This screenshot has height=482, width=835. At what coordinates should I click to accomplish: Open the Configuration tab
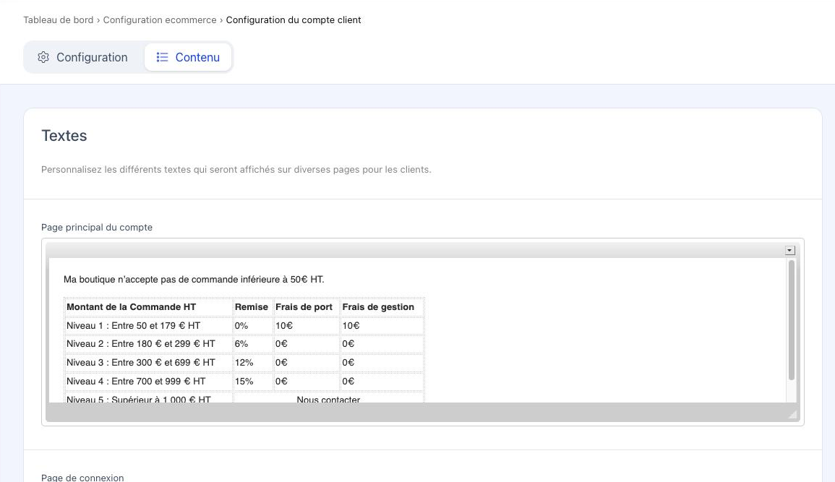[x=82, y=57]
